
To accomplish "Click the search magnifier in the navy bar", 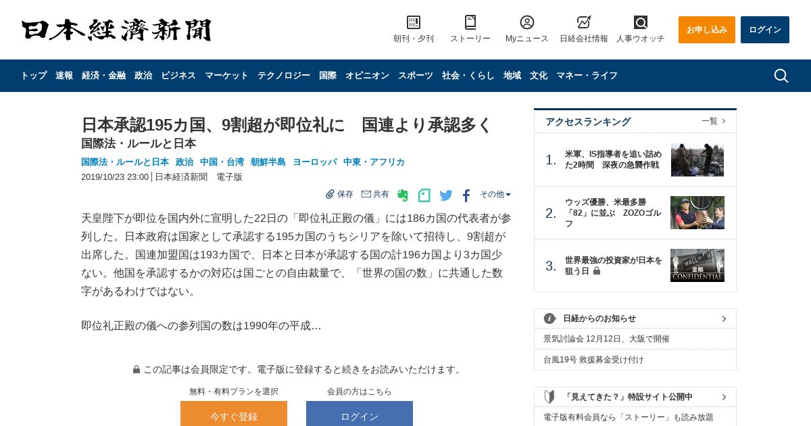I will tap(781, 76).
